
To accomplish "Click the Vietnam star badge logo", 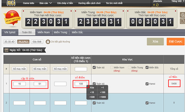I will (x=12, y=18).
